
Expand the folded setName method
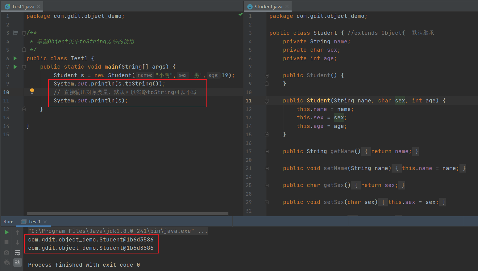(267, 168)
